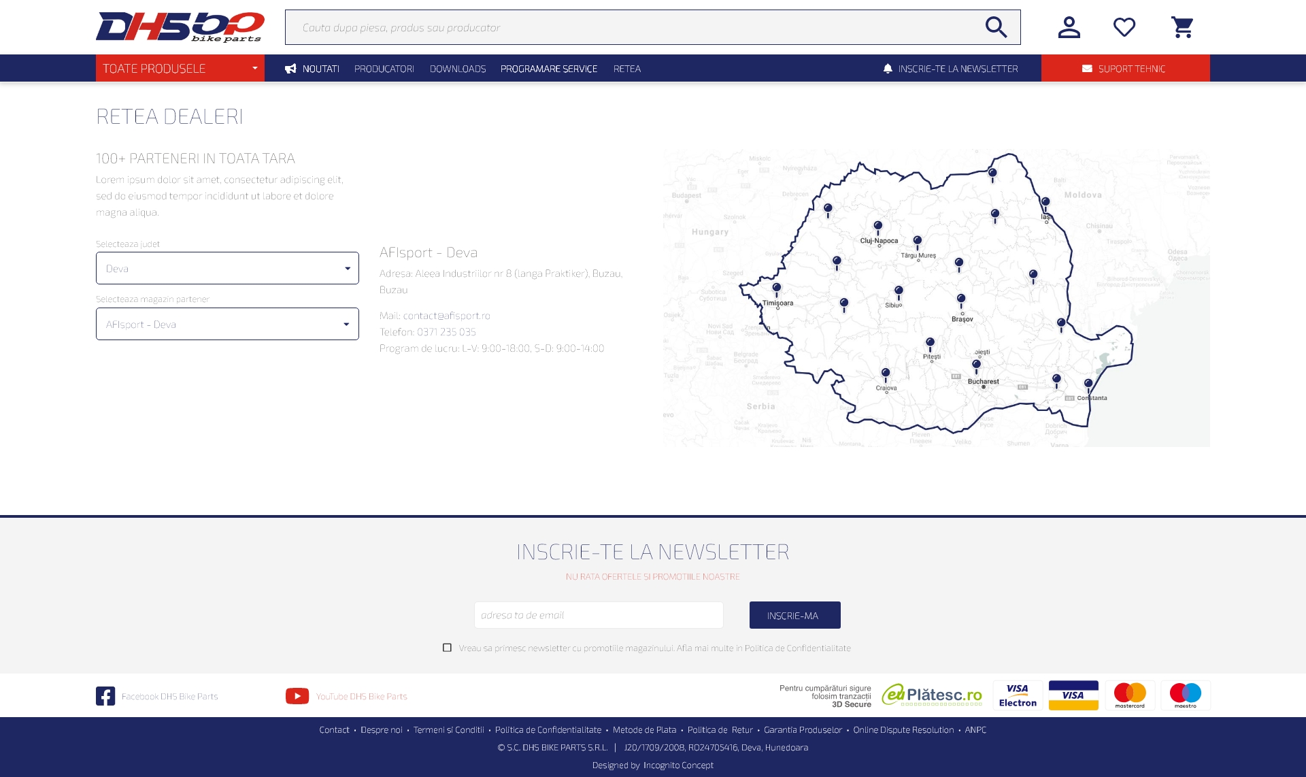The height and width of the screenshot is (777, 1306).
Task: Click the Facebook DHS Bike Parts icon
Action: 105,696
